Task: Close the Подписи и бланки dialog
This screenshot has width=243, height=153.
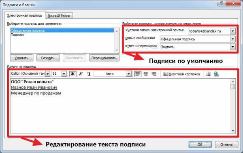Action: pyautogui.click(x=233, y=3)
